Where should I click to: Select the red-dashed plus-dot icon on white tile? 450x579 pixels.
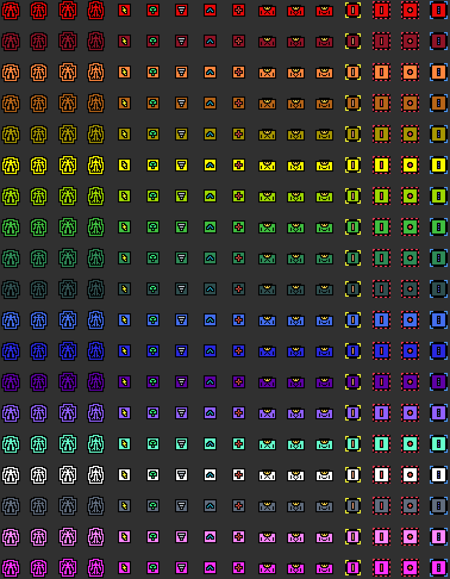[x=410, y=475]
